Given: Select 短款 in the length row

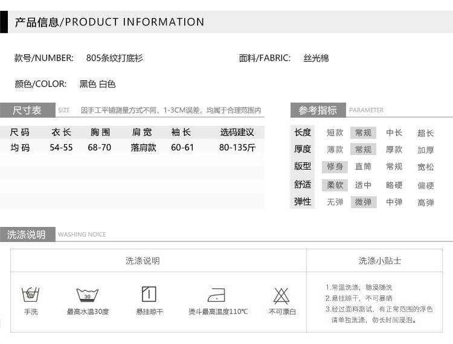Looking at the screenshot, I should point(335,133).
